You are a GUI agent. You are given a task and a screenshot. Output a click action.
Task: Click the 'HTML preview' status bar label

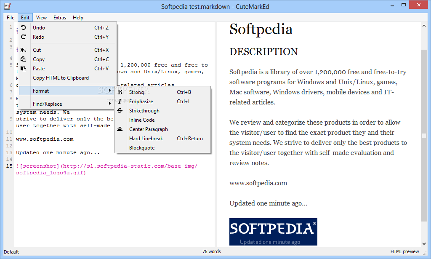(x=404, y=251)
